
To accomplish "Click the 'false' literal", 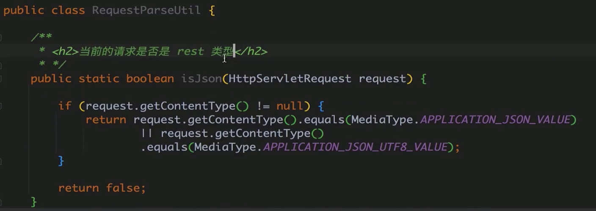I will [123, 188].
